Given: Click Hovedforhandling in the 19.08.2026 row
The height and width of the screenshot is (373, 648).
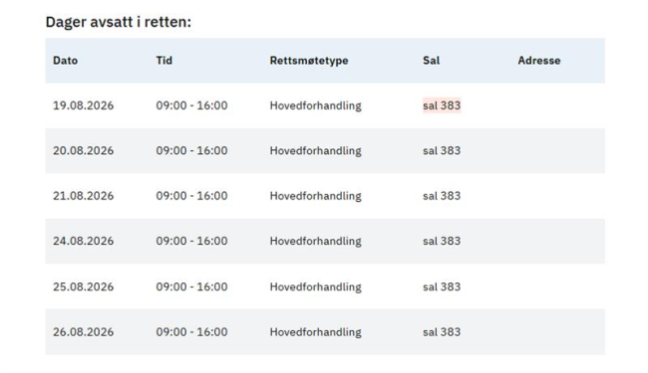Looking at the screenshot, I should click(316, 105).
